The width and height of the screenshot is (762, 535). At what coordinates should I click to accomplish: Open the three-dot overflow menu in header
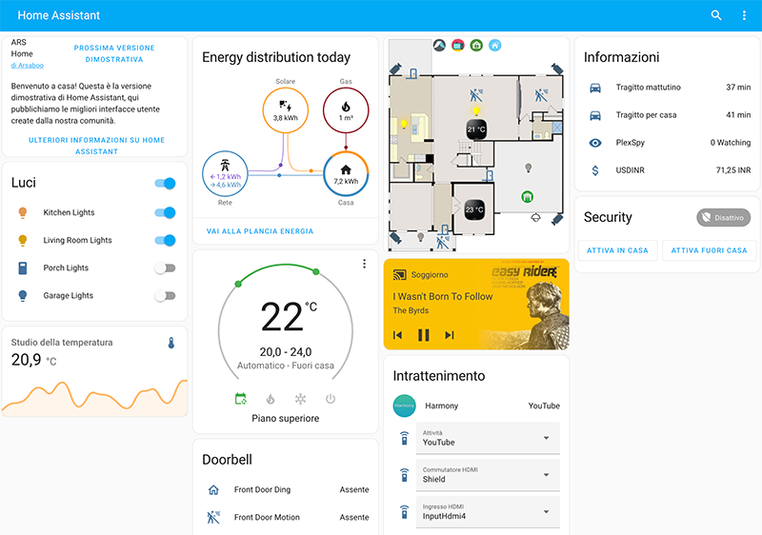(744, 15)
